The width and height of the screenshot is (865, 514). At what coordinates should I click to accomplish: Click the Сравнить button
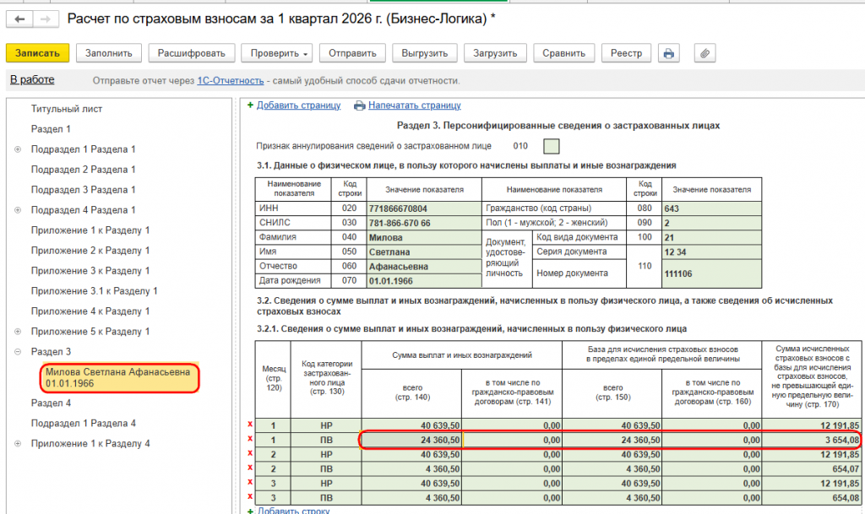(x=563, y=53)
